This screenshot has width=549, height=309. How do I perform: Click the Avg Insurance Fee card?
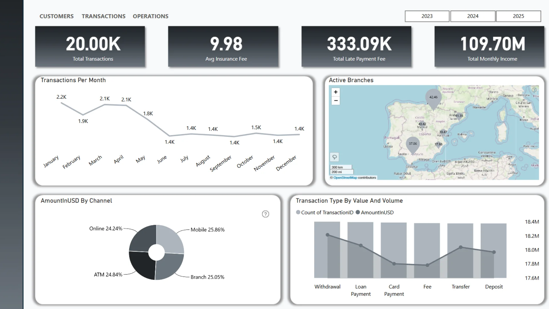(x=223, y=47)
